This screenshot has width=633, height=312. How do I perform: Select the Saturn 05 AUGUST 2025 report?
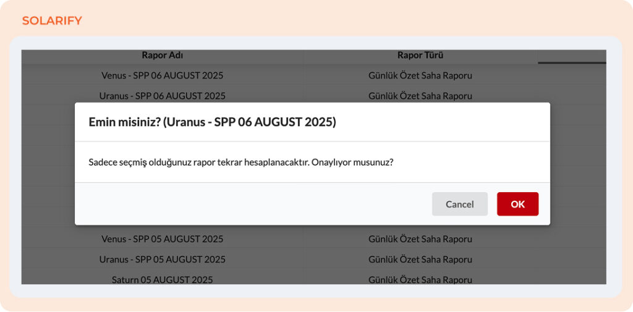tap(162, 279)
